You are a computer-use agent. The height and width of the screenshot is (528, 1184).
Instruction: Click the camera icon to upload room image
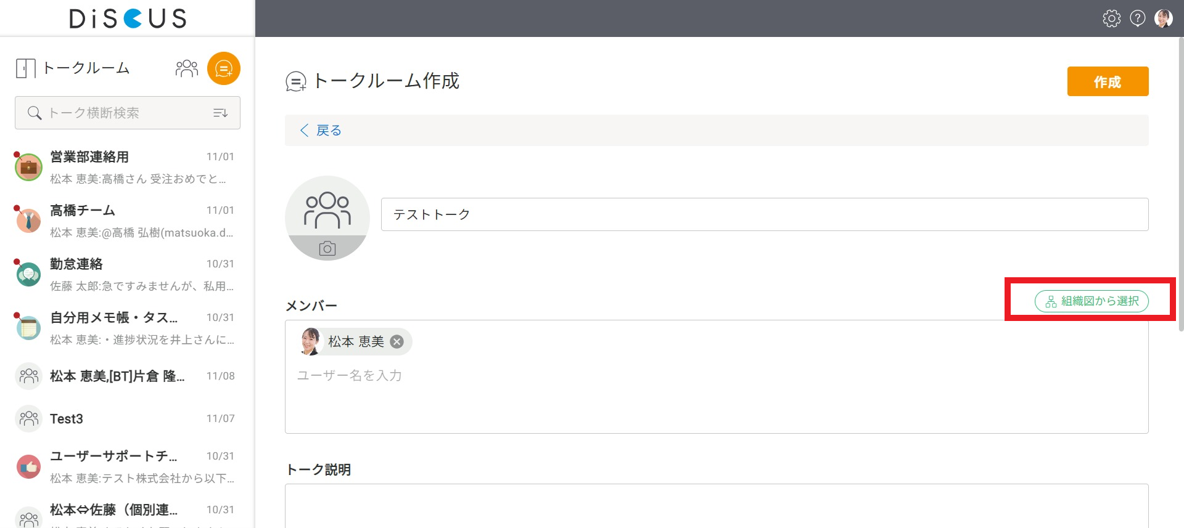pyautogui.click(x=327, y=248)
